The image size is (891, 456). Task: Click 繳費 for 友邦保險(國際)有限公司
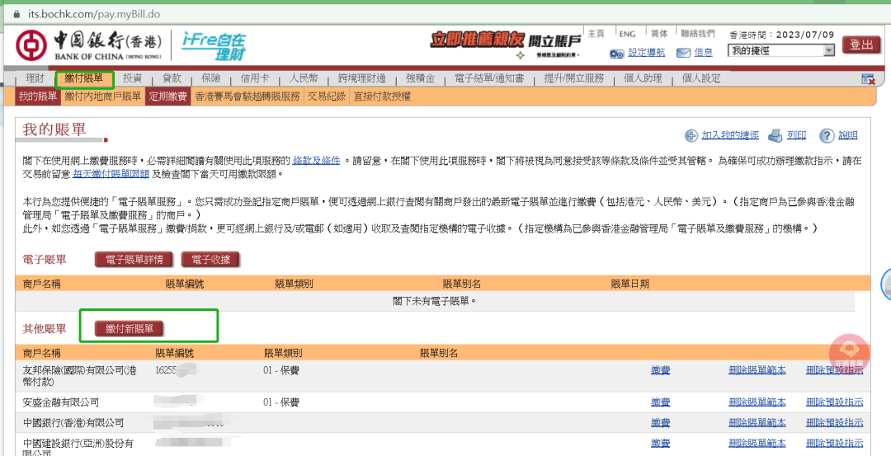pos(660,370)
